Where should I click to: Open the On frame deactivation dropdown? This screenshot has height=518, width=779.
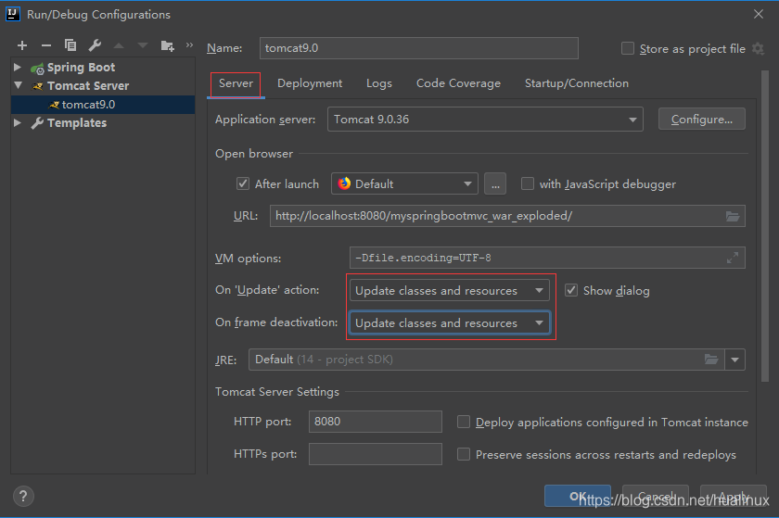449,322
